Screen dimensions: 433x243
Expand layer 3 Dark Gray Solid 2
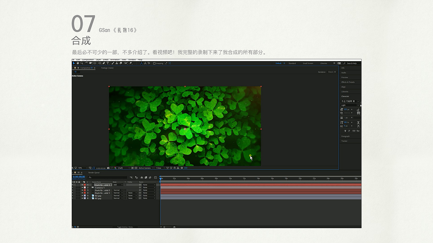(x=82, y=190)
